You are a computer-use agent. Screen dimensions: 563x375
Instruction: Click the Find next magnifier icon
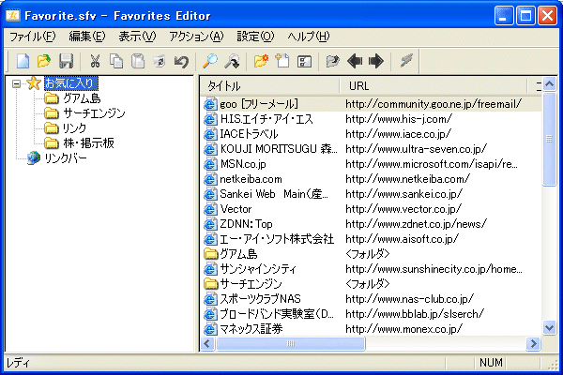(232, 61)
